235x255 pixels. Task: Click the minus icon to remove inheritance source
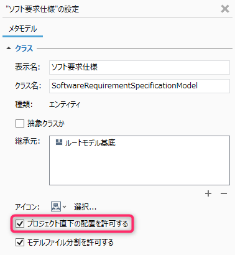point(224,193)
